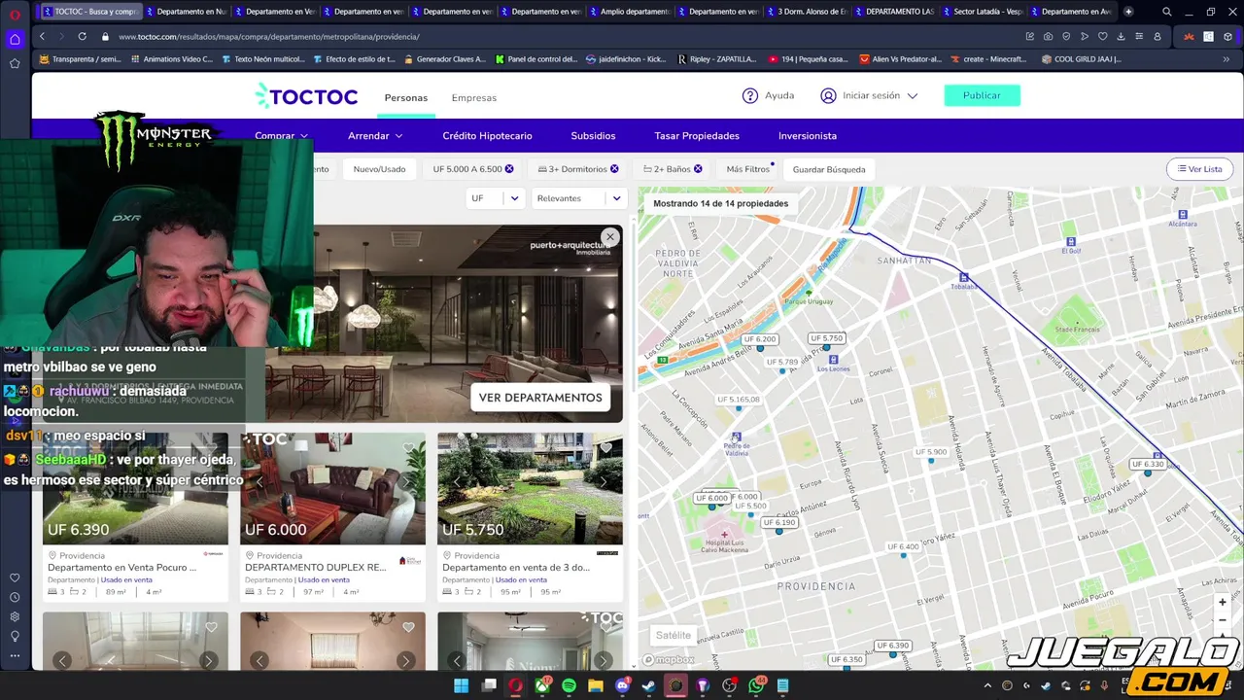1244x700 pixels.
Task: Click the snapshot camera icon in address bar
Action: (x=1048, y=36)
